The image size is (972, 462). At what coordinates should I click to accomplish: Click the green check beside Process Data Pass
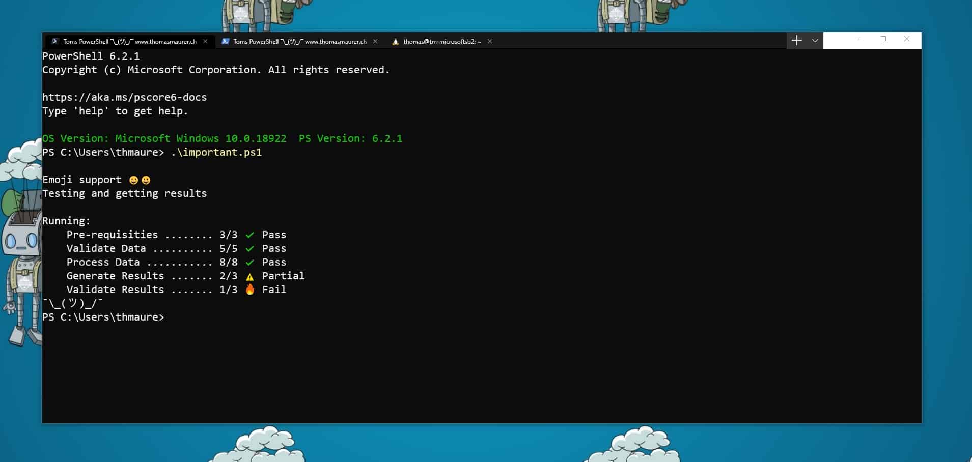point(249,262)
